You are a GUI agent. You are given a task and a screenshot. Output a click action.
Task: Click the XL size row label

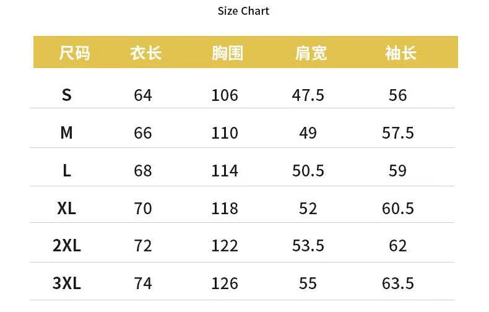click(x=66, y=208)
